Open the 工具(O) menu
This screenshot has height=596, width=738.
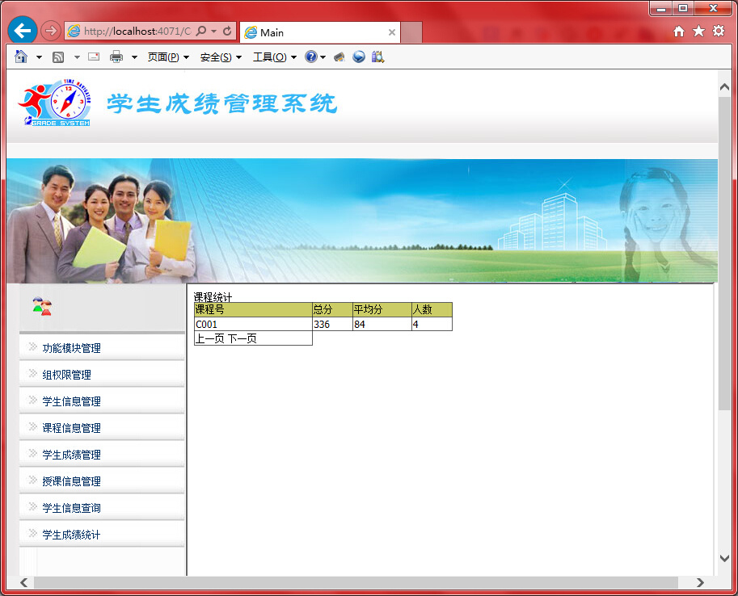[x=275, y=57]
